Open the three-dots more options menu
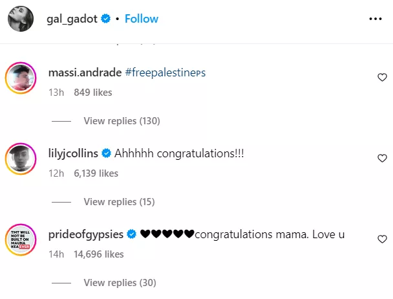This screenshot has height=299, width=393. point(376,19)
